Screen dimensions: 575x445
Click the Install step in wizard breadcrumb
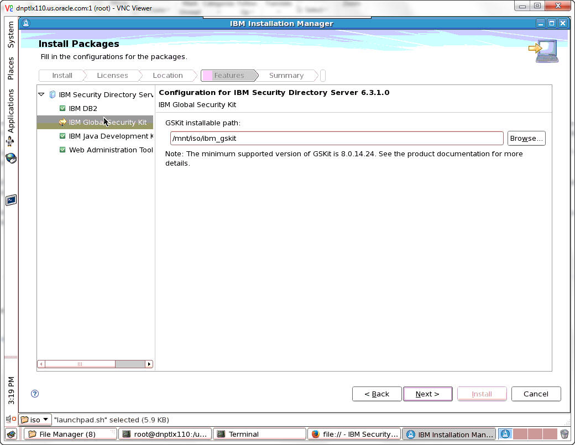tap(62, 76)
